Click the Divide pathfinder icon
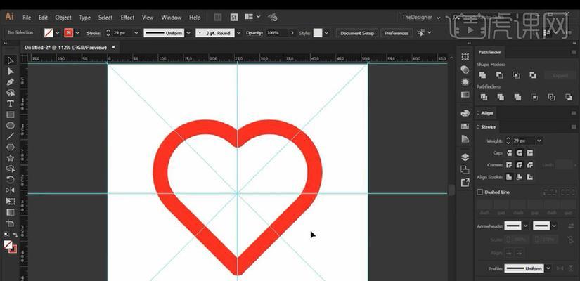The height and width of the screenshot is (281, 580). point(484,97)
